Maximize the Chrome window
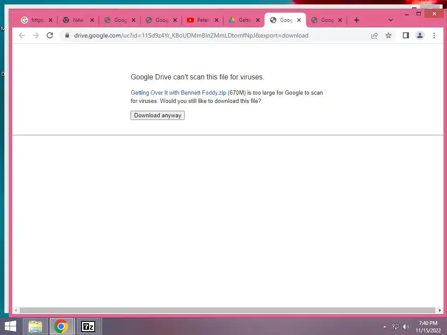Image resolution: width=447 pixels, height=335 pixels. pyautogui.click(x=419, y=14)
